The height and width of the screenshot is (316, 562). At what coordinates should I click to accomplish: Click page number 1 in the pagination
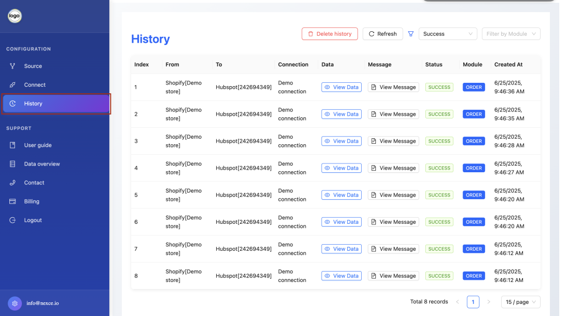(x=473, y=302)
